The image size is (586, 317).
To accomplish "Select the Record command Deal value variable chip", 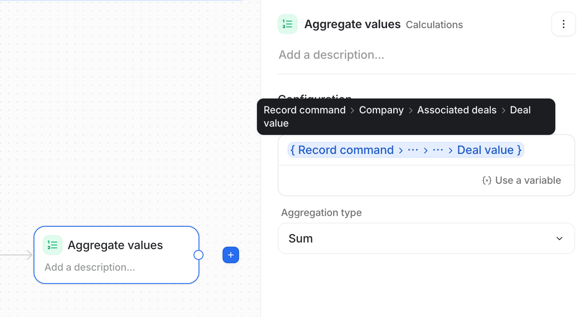I will pyautogui.click(x=406, y=150).
